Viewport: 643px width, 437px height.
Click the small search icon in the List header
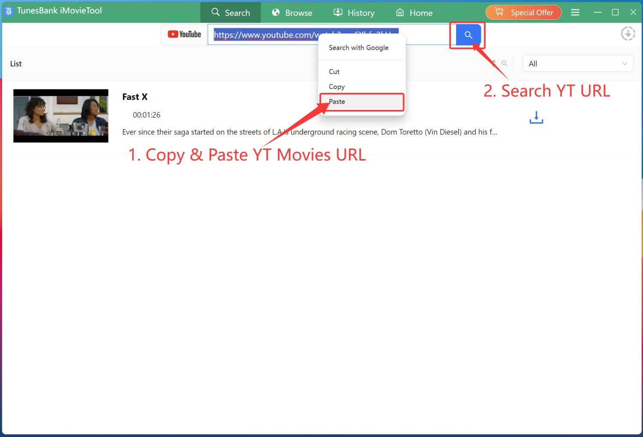click(505, 63)
